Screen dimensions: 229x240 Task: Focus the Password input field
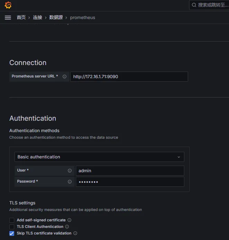pos(130,182)
